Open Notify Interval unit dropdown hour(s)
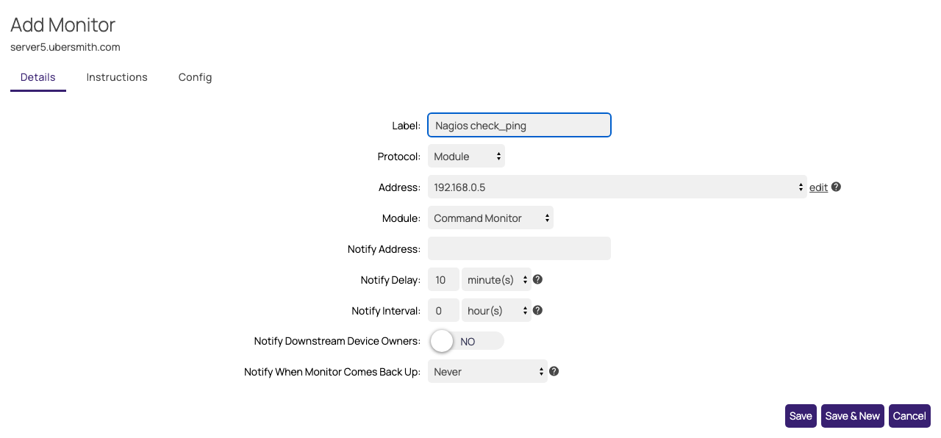Viewport: 941px width, 438px height. [495, 310]
